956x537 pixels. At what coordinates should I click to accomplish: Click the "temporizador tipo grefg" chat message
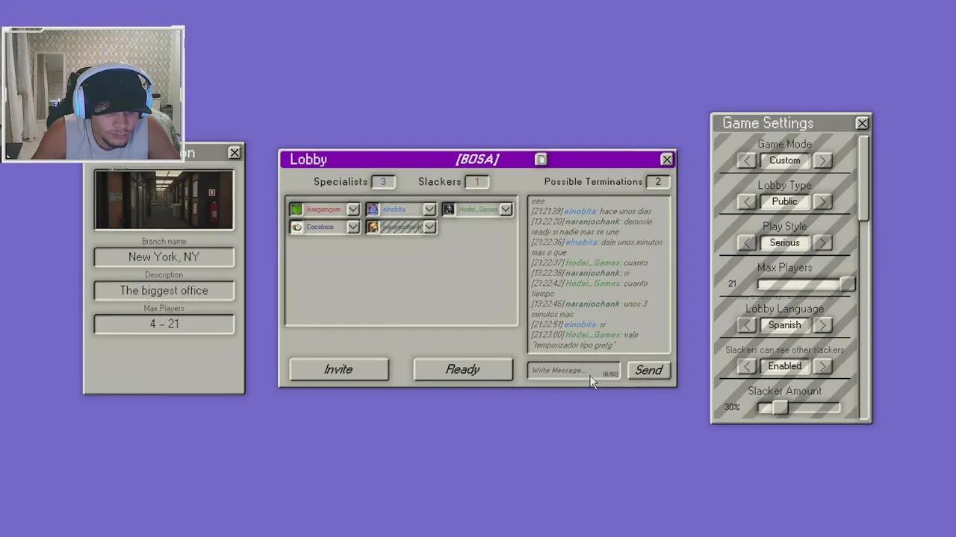(x=574, y=345)
